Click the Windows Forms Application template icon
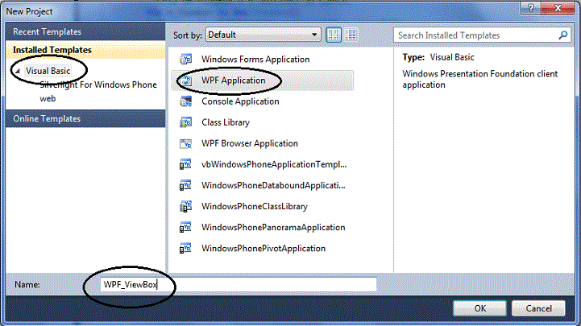This screenshot has width=581, height=326. [185, 60]
